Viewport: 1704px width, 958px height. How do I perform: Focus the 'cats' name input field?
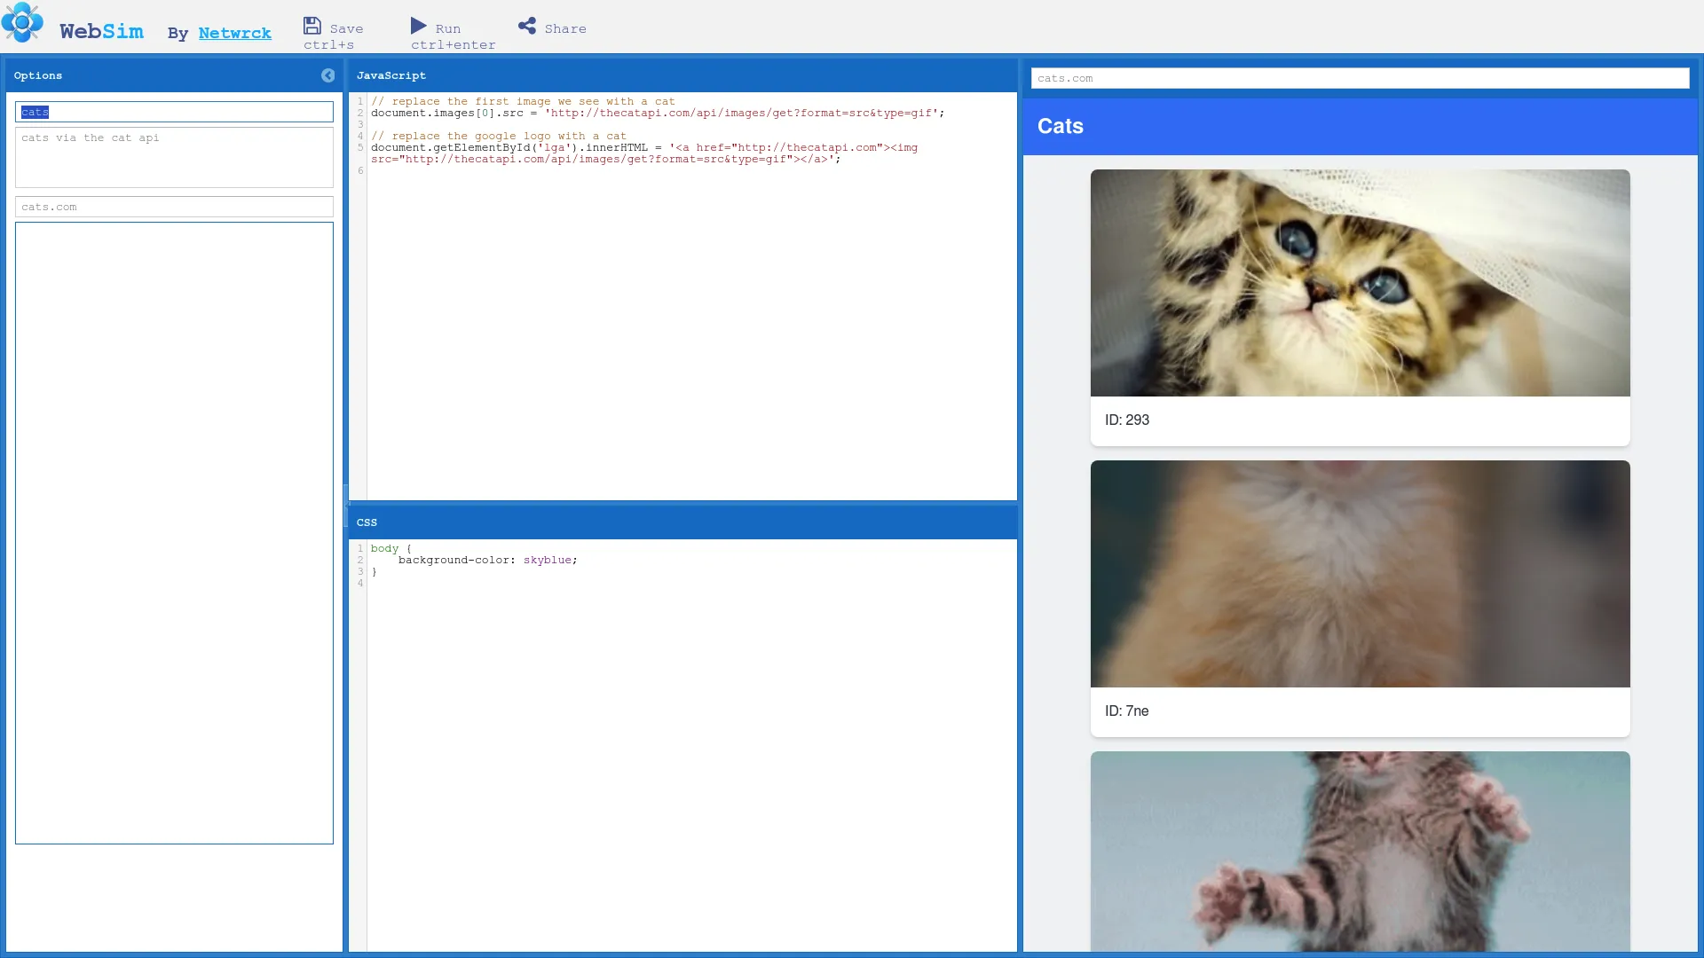click(x=174, y=112)
